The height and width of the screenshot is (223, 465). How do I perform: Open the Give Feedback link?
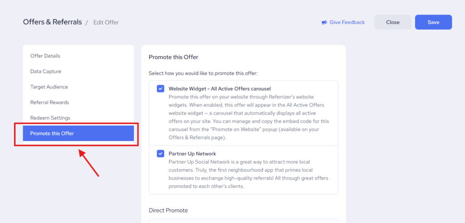coord(347,22)
